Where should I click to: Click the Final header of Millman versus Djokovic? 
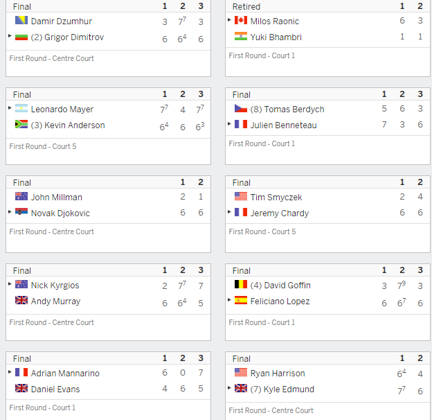click(x=21, y=183)
